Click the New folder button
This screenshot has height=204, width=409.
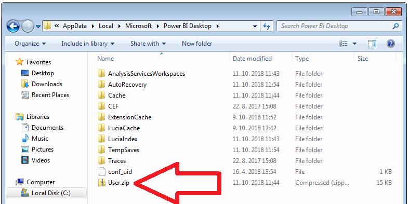pos(197,44)
